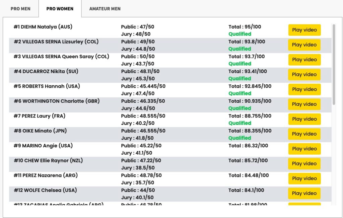The height and width of the screenshot is (218, 343).
Task: Play video for DIEHM Natalya
Action: point(304,30)
